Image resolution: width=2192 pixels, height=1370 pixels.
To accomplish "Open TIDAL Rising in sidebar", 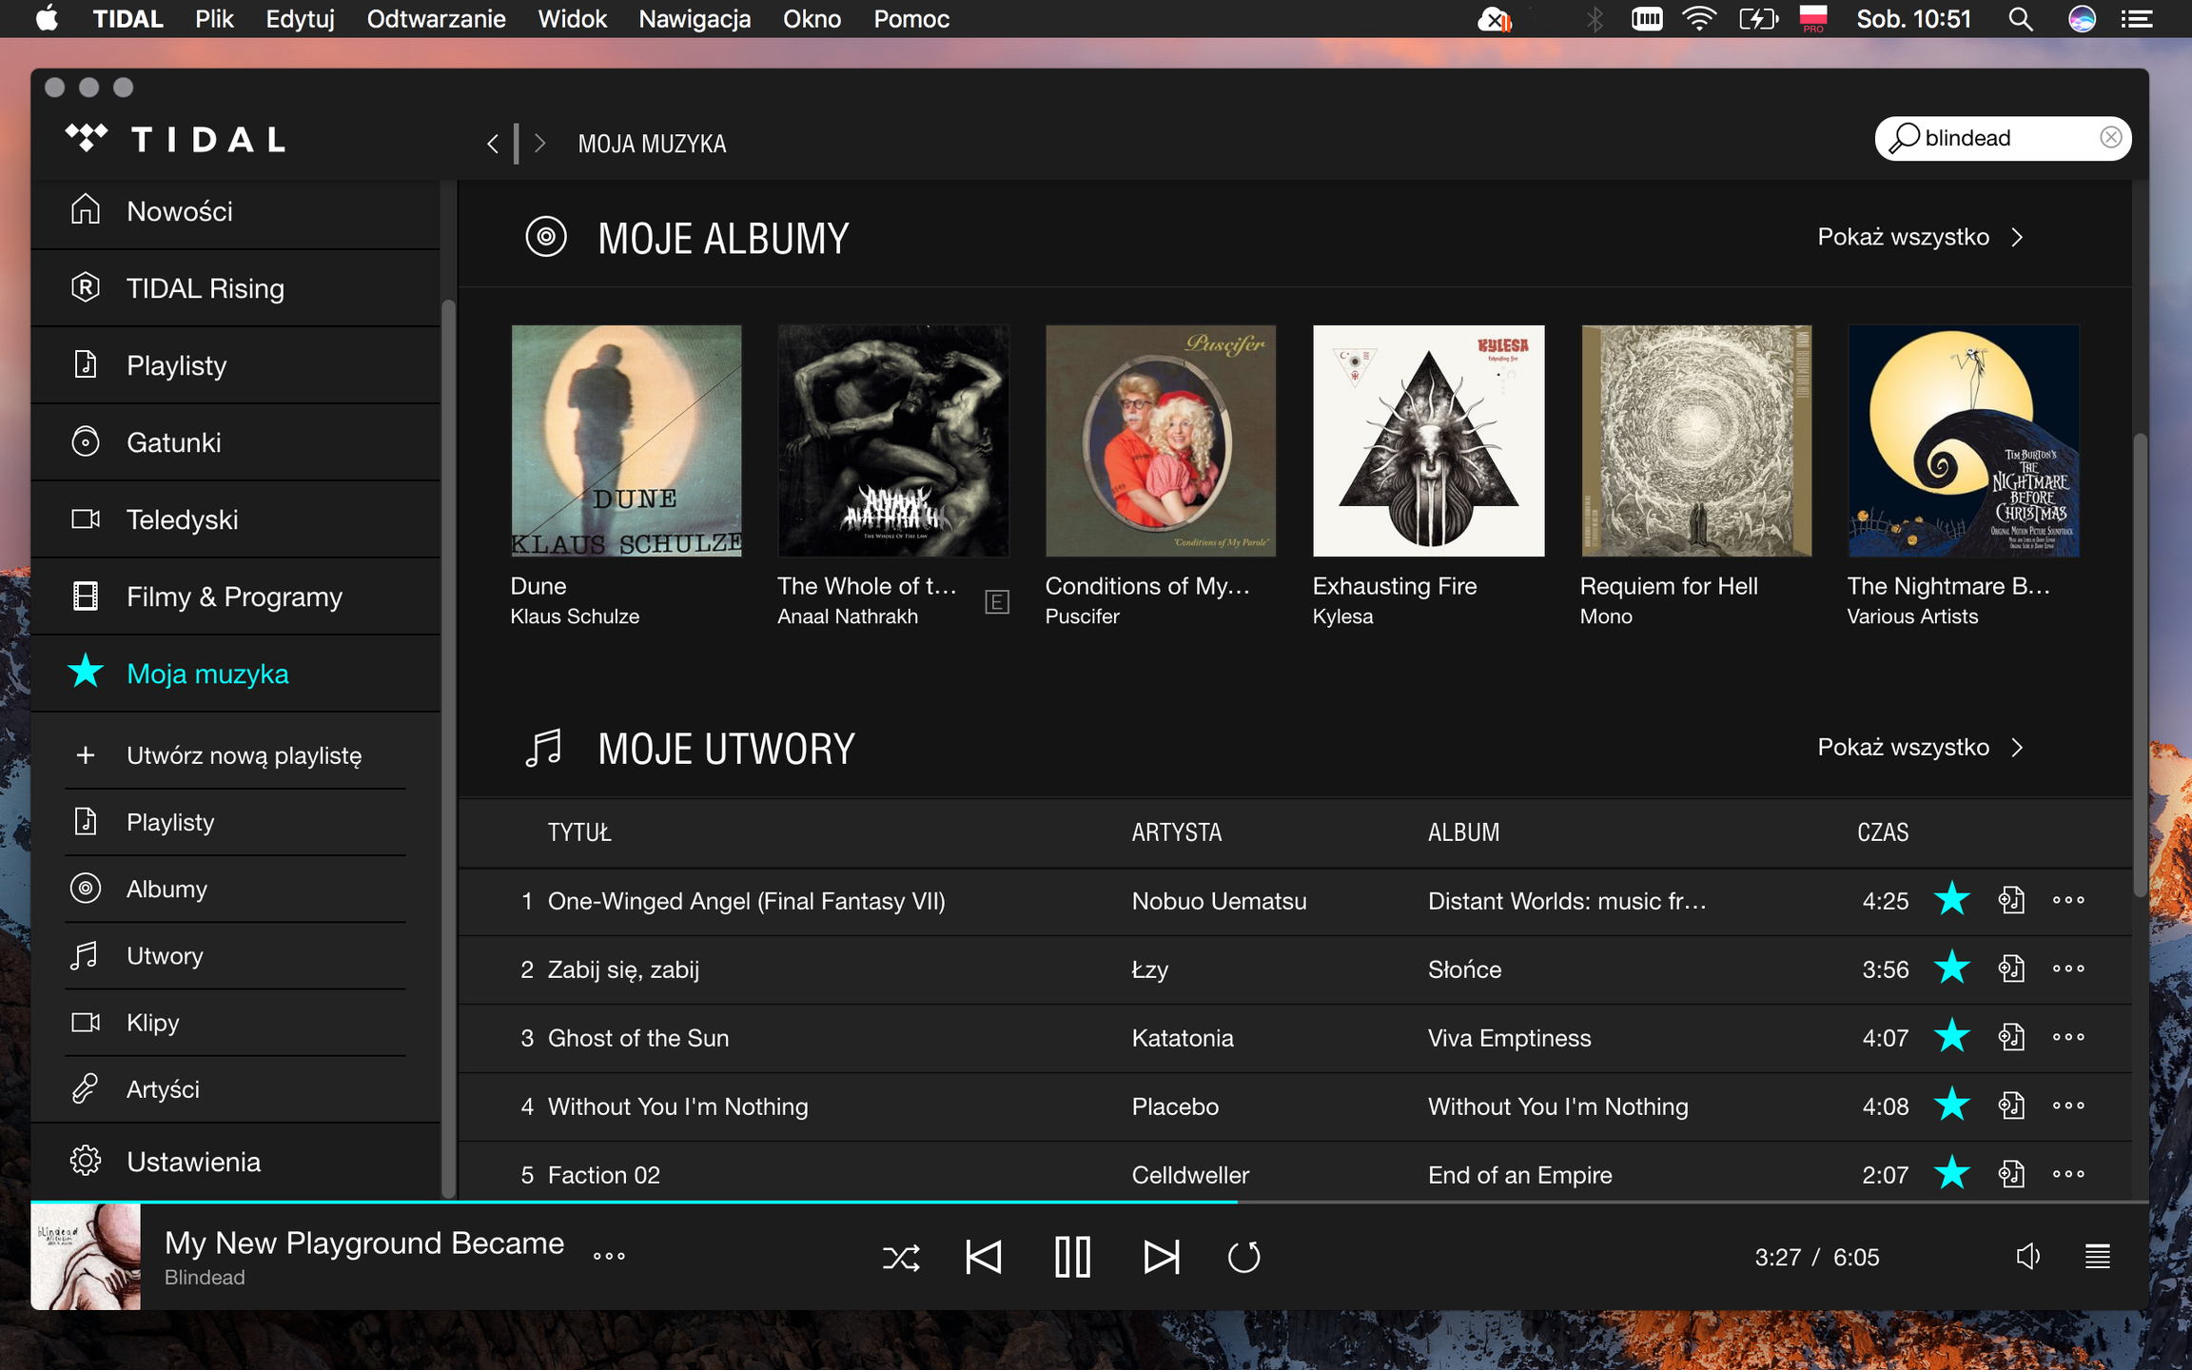I will click(205, 288).
